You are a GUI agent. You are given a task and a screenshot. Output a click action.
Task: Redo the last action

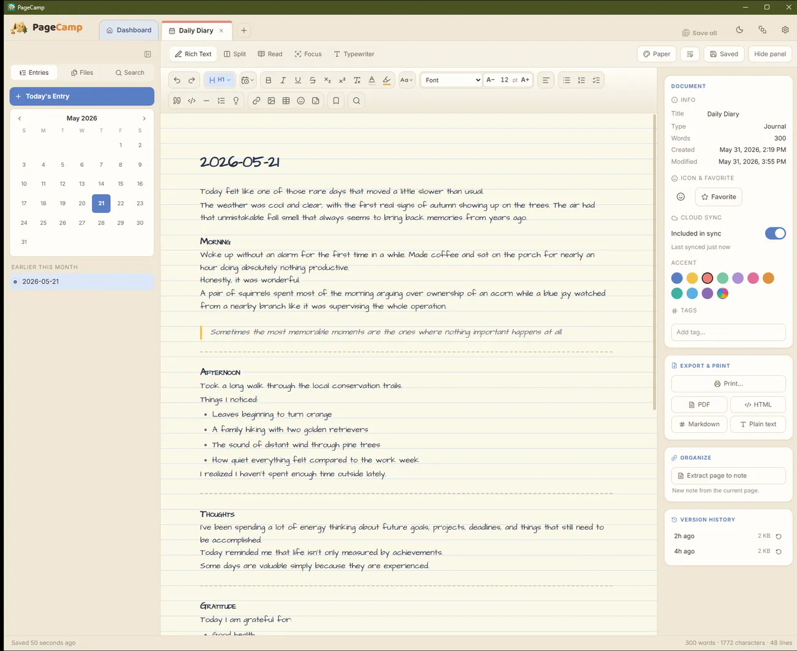(192, 80)
